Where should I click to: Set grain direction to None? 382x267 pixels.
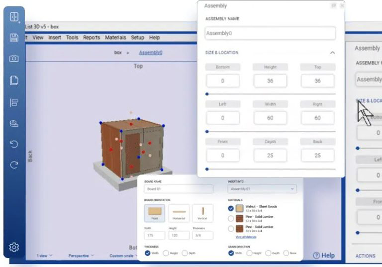point(286,253)
